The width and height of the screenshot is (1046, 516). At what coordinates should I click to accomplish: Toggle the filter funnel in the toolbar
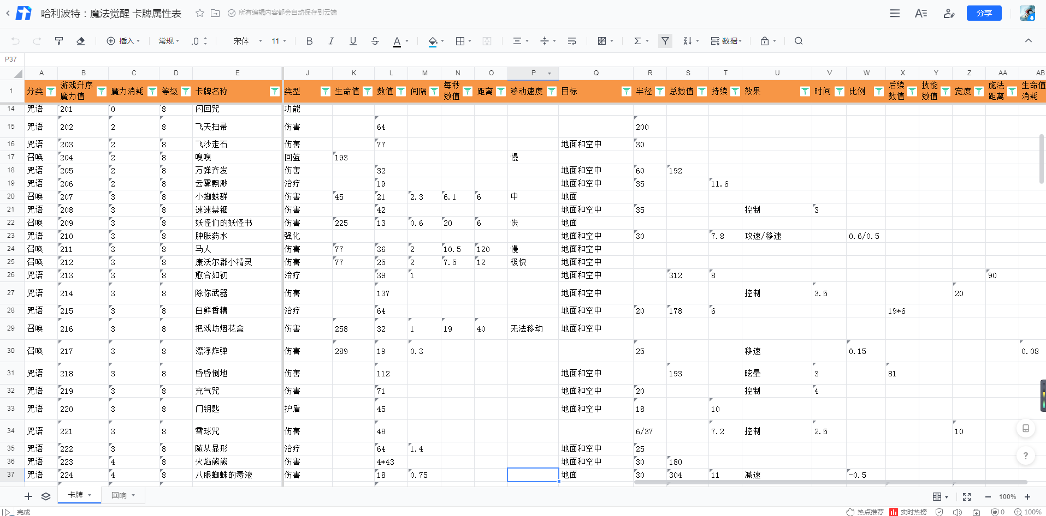point(665,41)
